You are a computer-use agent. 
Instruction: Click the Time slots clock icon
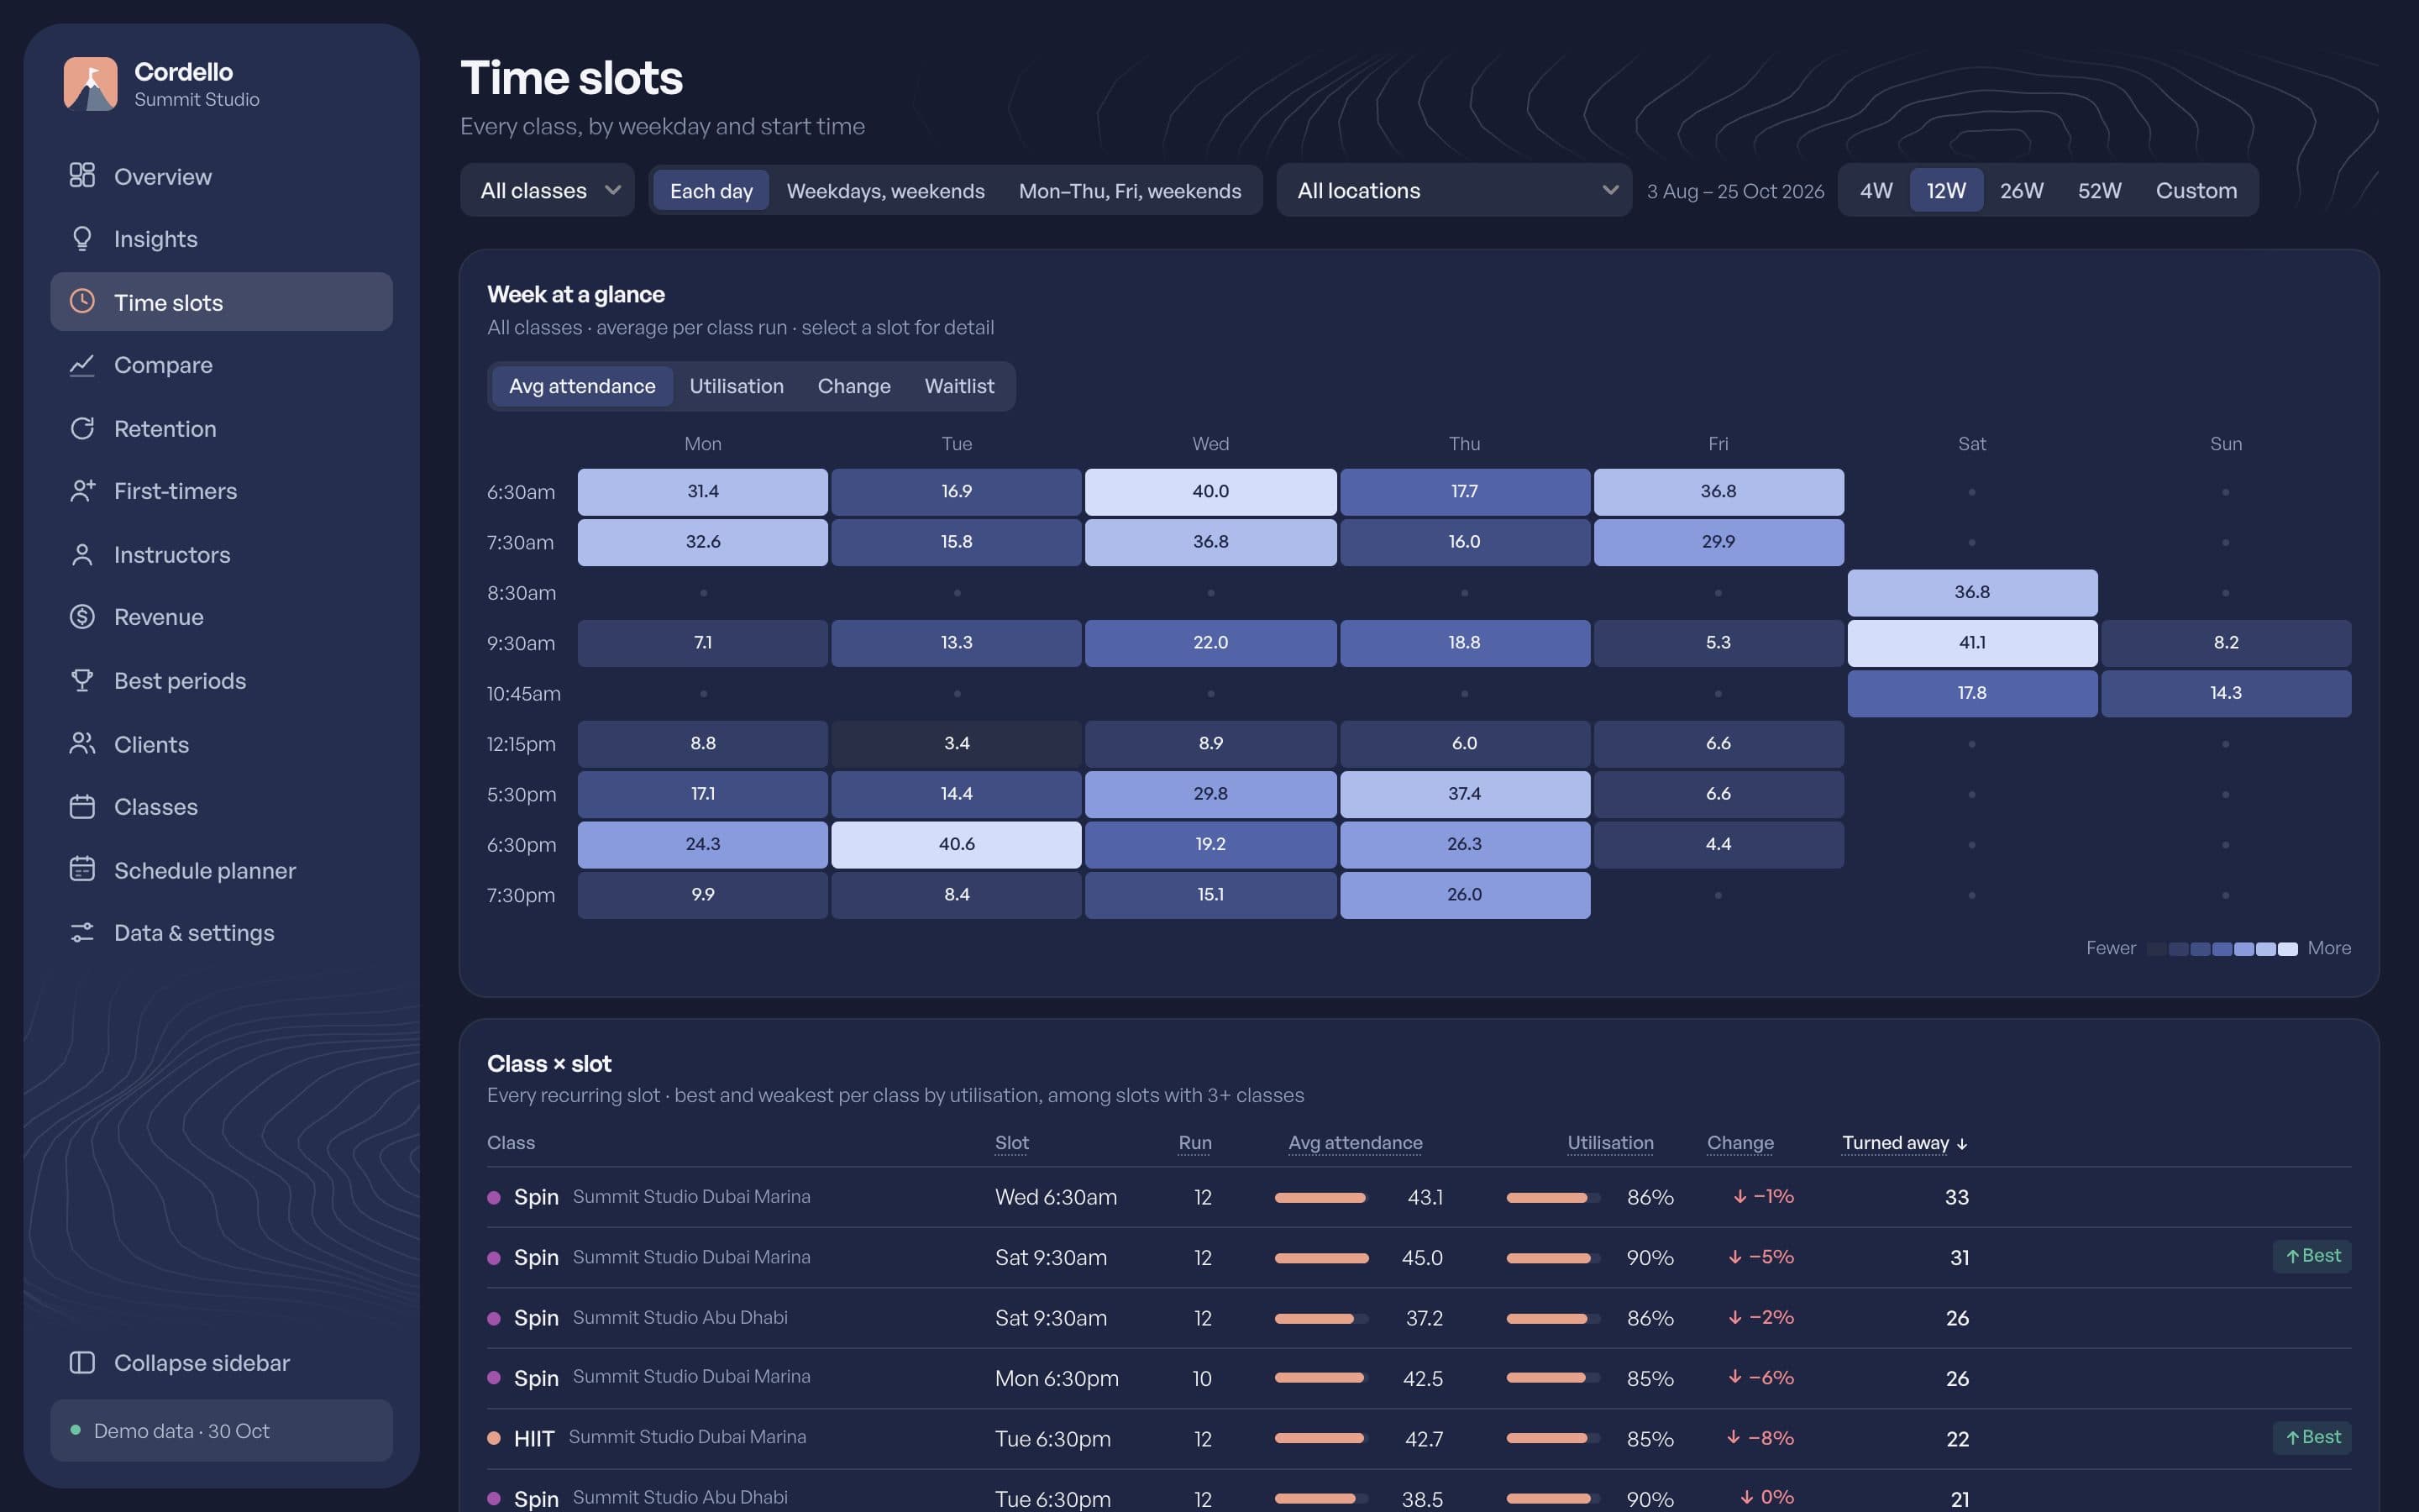pos(82,301)
